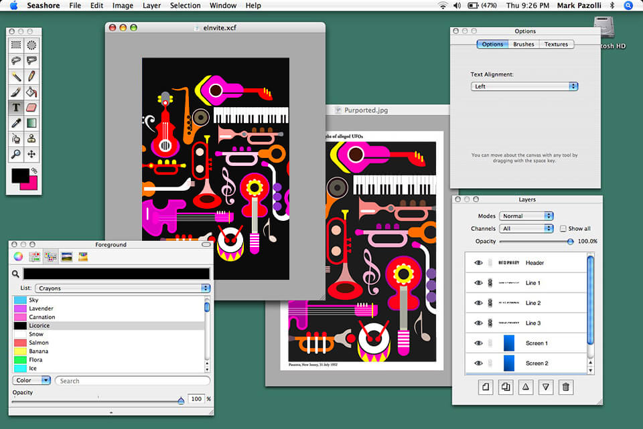Hide the Header layer using eye icon
The image size is (643, 429).
478,263
